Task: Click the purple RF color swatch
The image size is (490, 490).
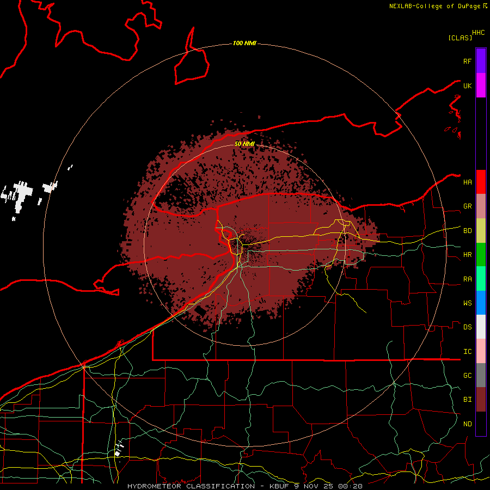Action: point(481,61)
